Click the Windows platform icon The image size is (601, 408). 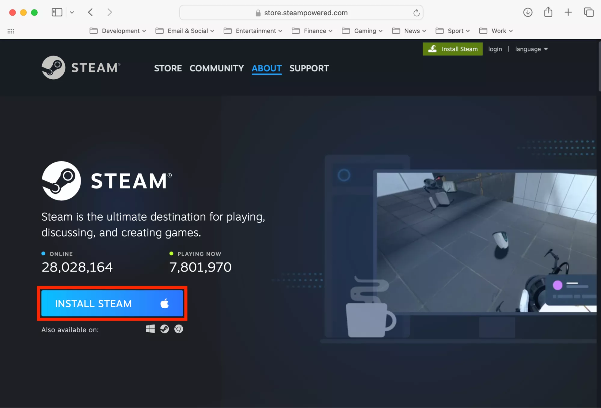point(150,329)
